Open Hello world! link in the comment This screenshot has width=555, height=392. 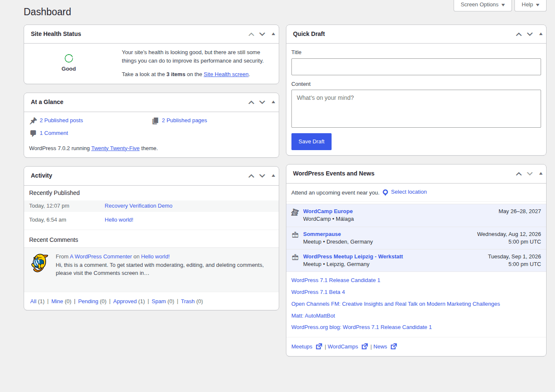click(x=155, y=257)
